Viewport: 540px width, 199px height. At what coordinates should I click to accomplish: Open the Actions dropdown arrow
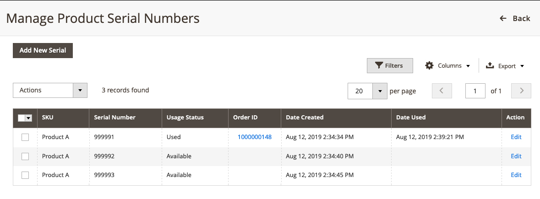pyautogui.click(x=80, y=91)
